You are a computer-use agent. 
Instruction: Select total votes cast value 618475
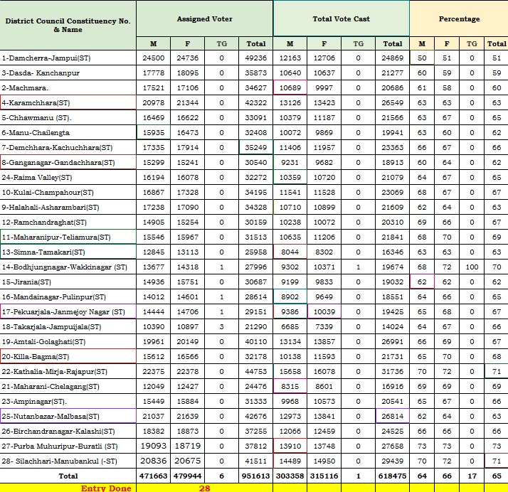click(392, 476)
